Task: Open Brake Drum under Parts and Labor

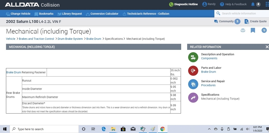Action: [208, 72]
